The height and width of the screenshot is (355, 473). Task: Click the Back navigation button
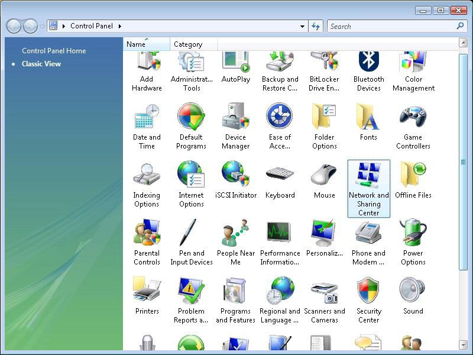(13, 26)
